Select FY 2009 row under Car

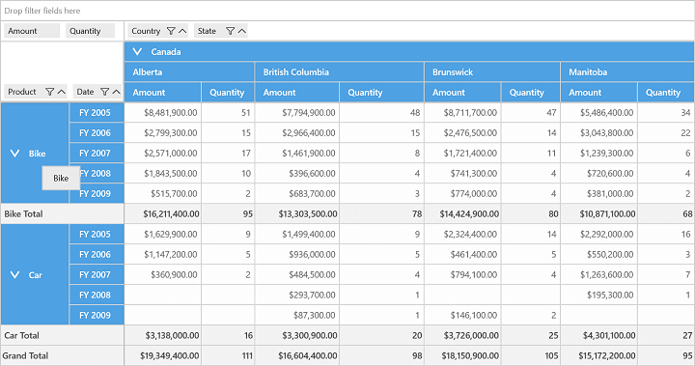click(x=97, y=316)
